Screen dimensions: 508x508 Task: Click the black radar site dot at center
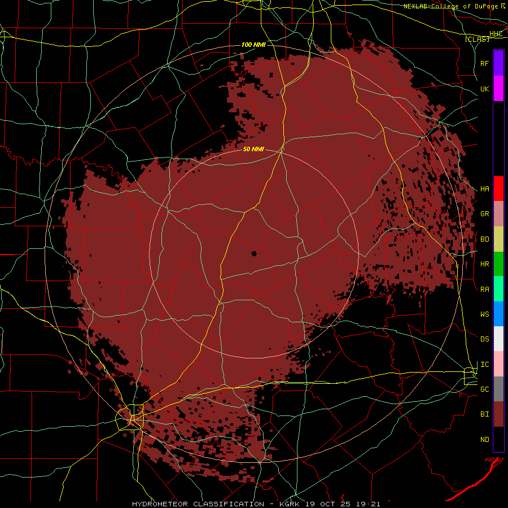tap(255, 253)
